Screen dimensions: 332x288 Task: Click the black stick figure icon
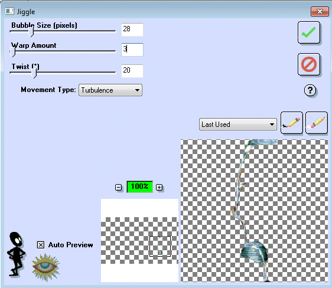[x=16, y=254]
